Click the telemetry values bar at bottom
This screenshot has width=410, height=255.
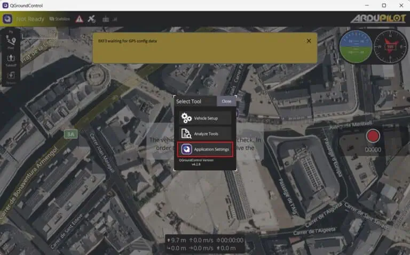[205, 244]
